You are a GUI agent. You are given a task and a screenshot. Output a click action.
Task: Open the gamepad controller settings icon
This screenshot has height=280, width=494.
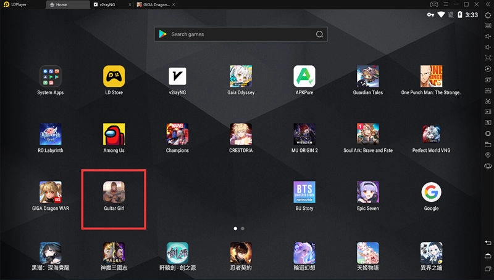tap(434, 4)
